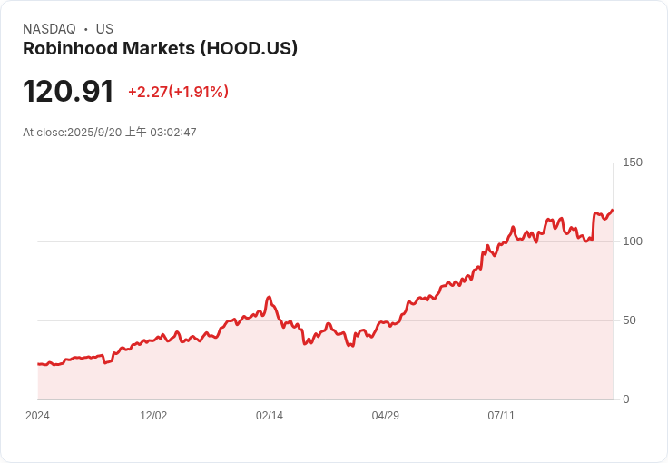Select the 150 y-axis label
Screen dimensions: 668x463
[x=633, y=163]
